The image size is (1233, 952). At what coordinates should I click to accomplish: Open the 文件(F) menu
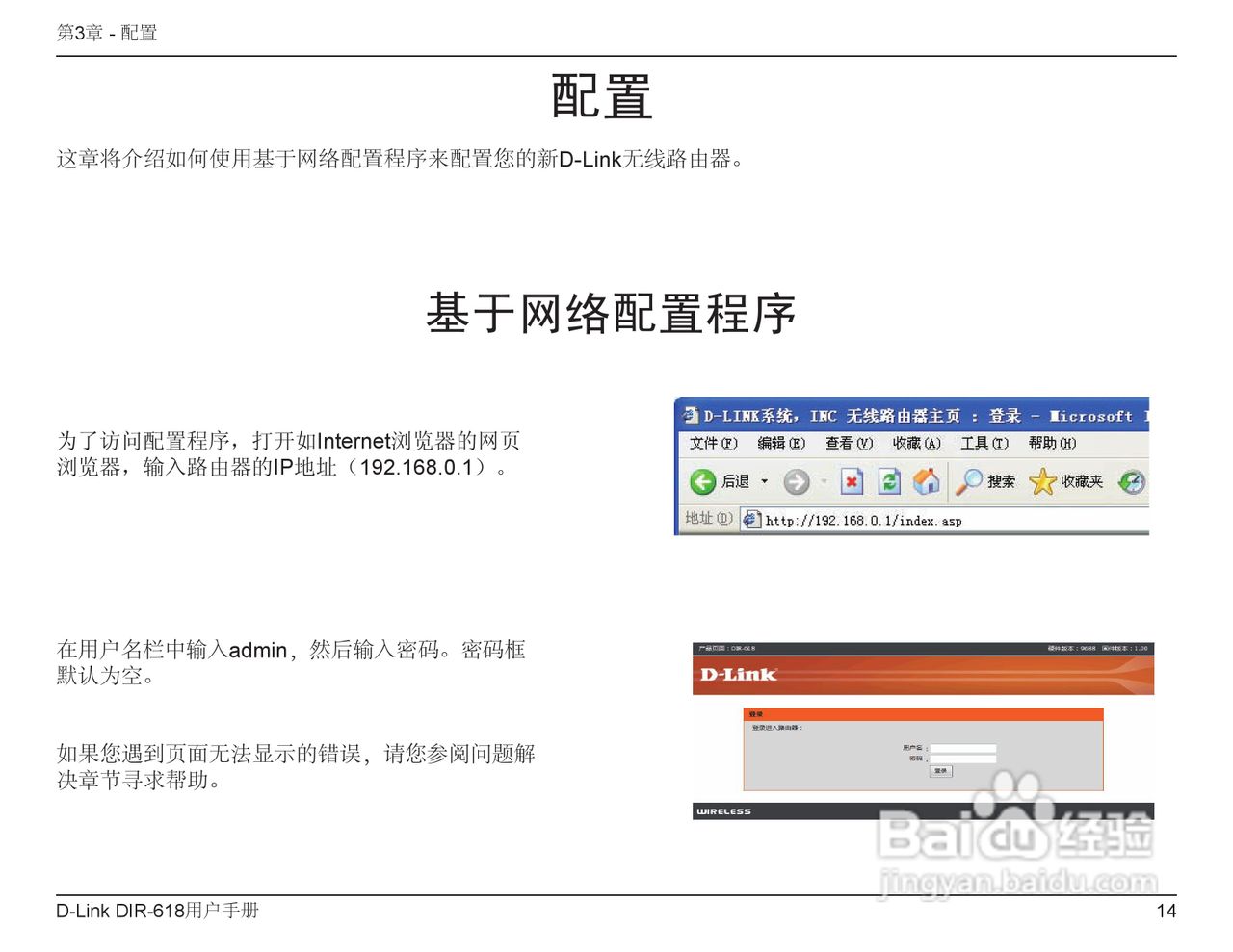click(712, 443)
